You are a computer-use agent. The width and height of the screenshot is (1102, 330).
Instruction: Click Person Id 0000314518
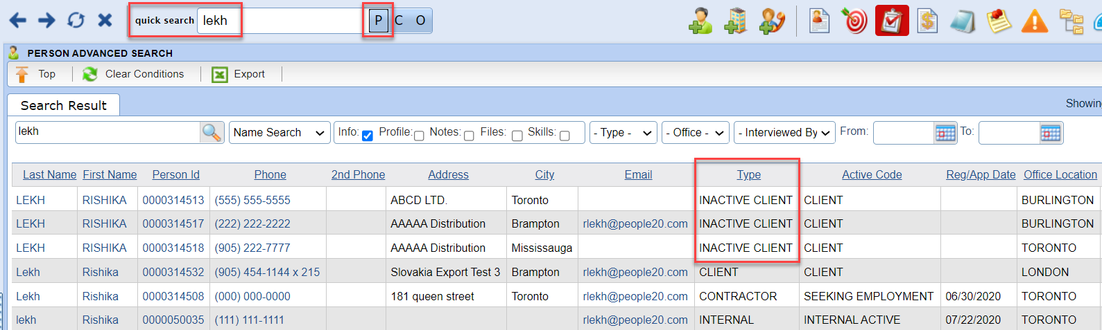pyautogui.click(x=173, y=248)
